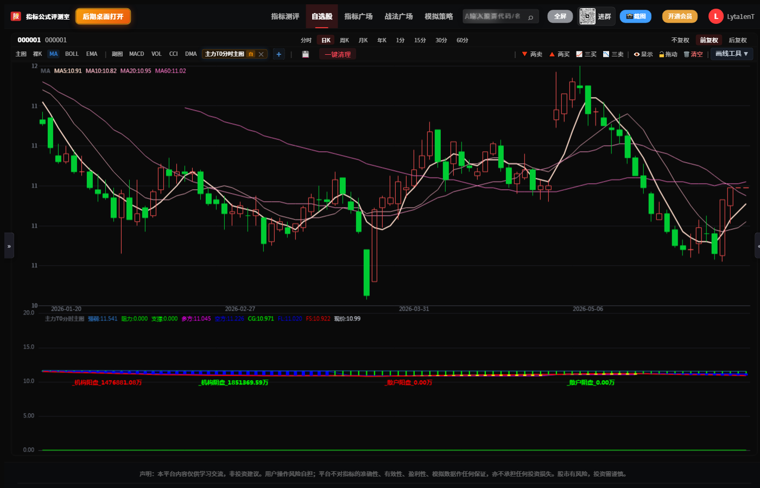Viewport: 760px width, 488px height.
Task: Toggle the 拖动 lock drag option
Action: coord(668,54)
